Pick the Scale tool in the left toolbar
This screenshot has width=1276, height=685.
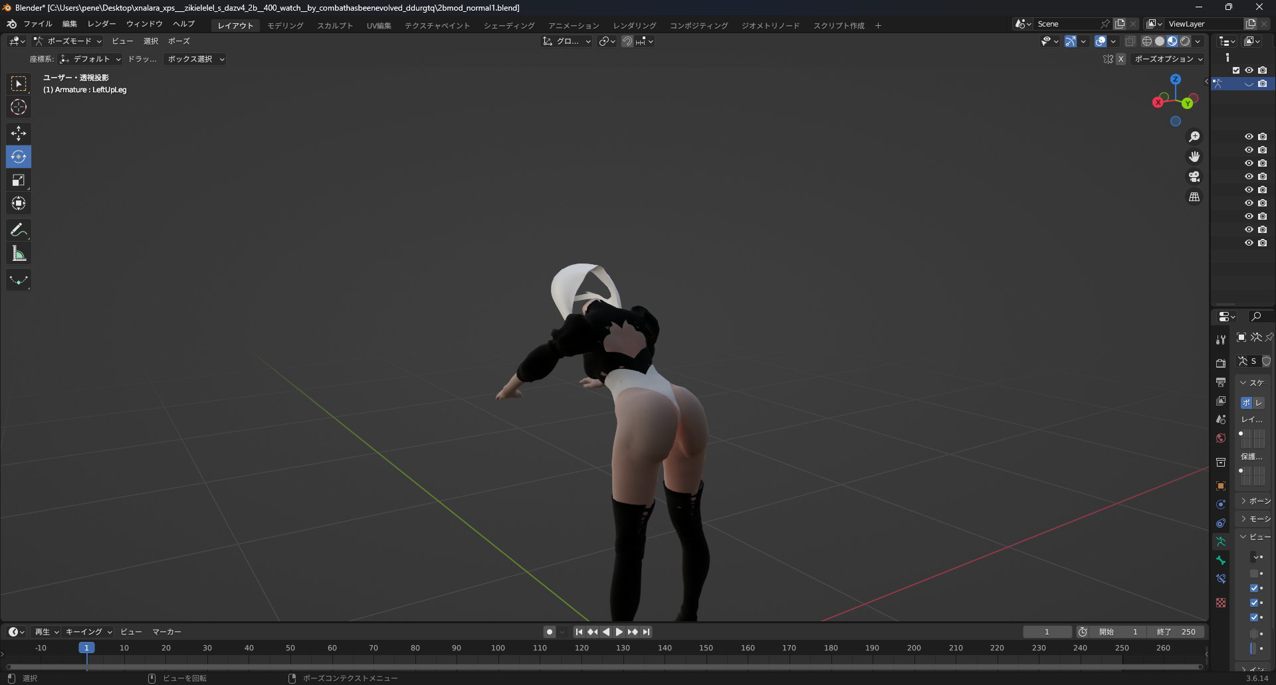click(19, 180)
